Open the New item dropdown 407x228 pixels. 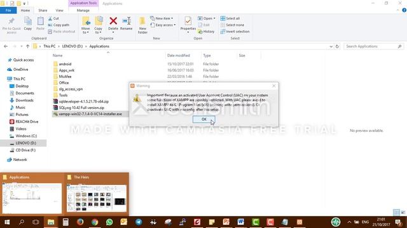click(x=162, y=18)
